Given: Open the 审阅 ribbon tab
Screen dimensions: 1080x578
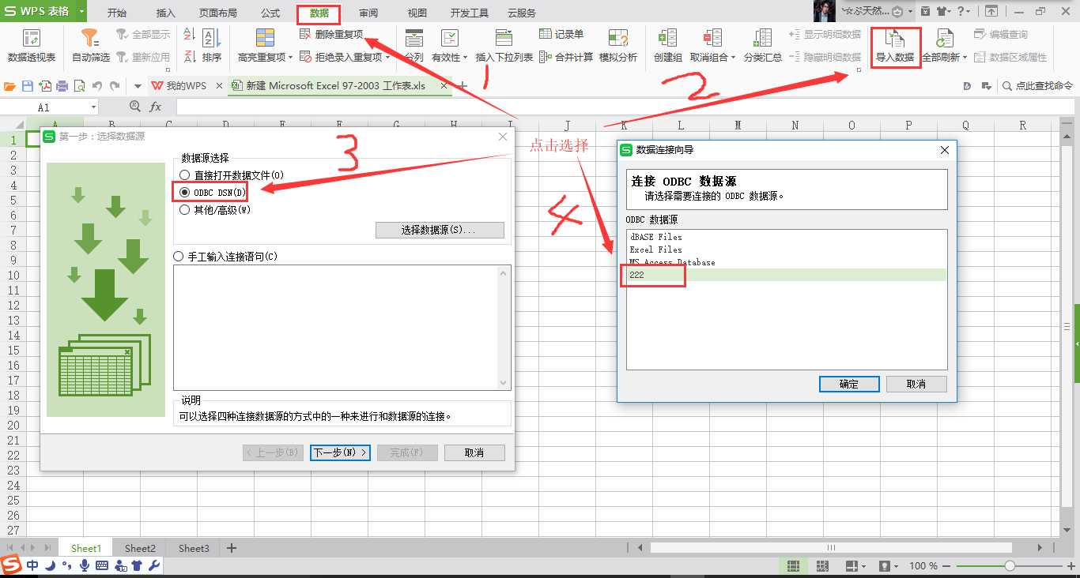Looking at the screenshot, I should click(x=368, y=13).
